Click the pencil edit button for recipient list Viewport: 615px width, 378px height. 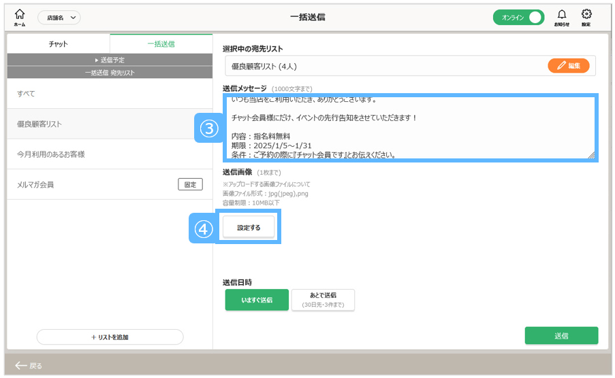(568, 66)
